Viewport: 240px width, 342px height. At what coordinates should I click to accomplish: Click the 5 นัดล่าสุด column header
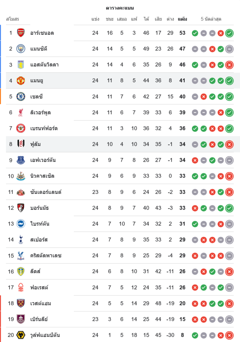point(211,19)
